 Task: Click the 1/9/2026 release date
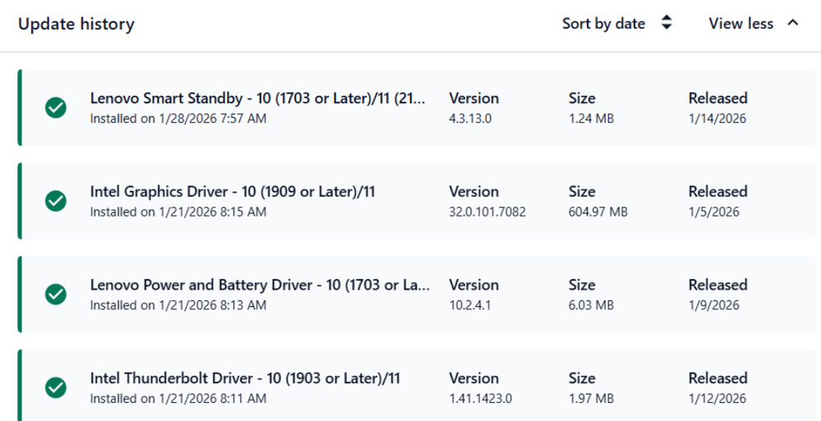click(714, 305)
